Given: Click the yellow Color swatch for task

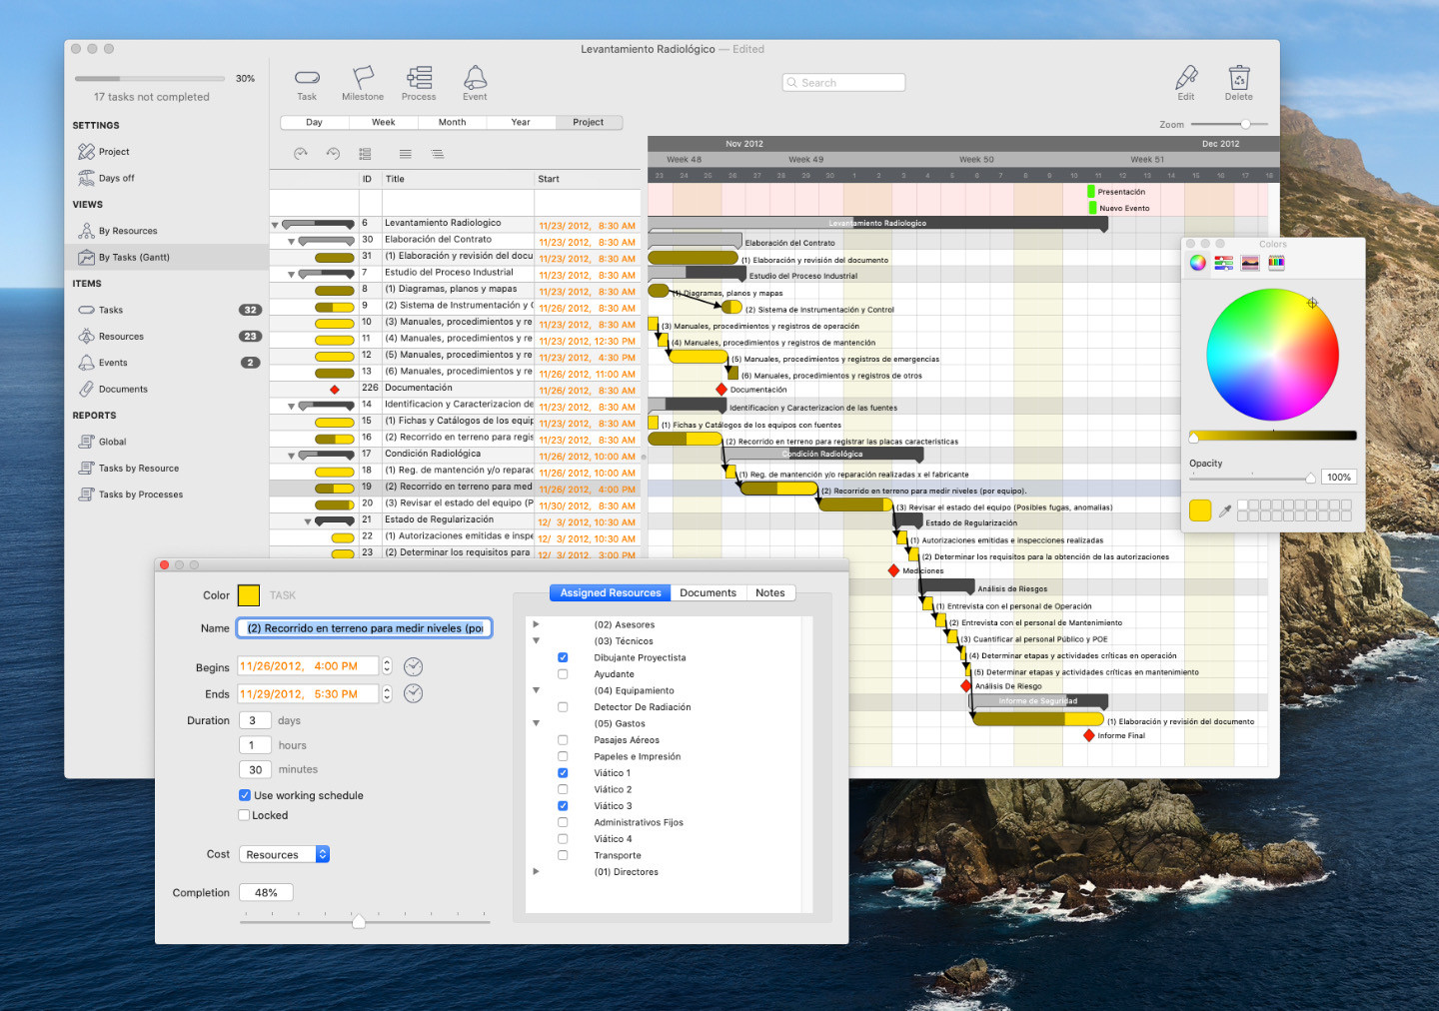Looking at the screenshot, I should pyautogui.click(x=249, y=595).
